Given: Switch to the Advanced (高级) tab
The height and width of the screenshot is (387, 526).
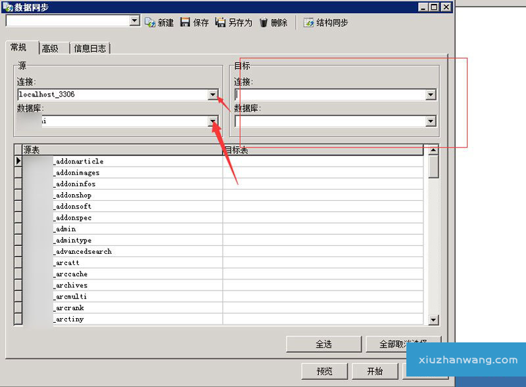Looking at the screenshot, I should click(x=50, y=49).
